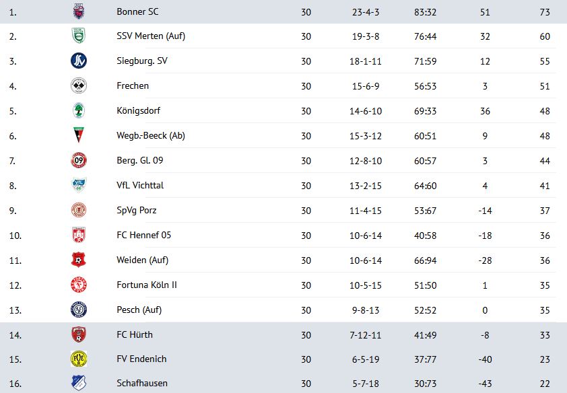This screenshot has width=567, height=393.
Task: Click the SpVg Porz round crest
Action: (79, 210)
